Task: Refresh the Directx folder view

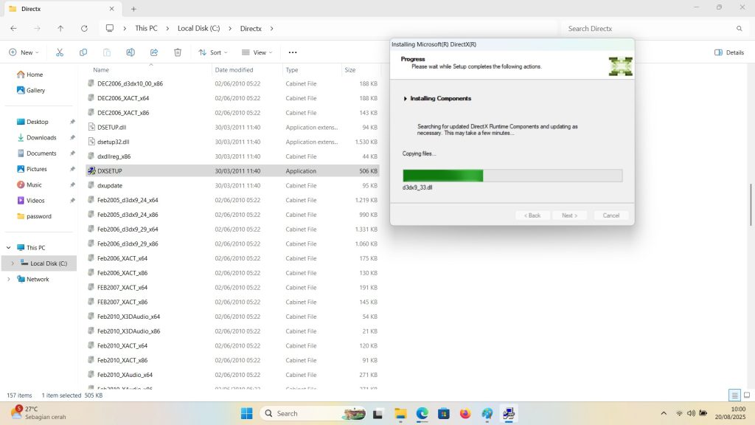Action: click(84, 29)
